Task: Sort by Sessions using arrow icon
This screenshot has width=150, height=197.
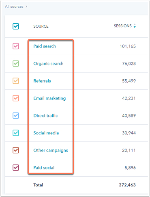Action: pyautogui.click(x=135, y=26)
